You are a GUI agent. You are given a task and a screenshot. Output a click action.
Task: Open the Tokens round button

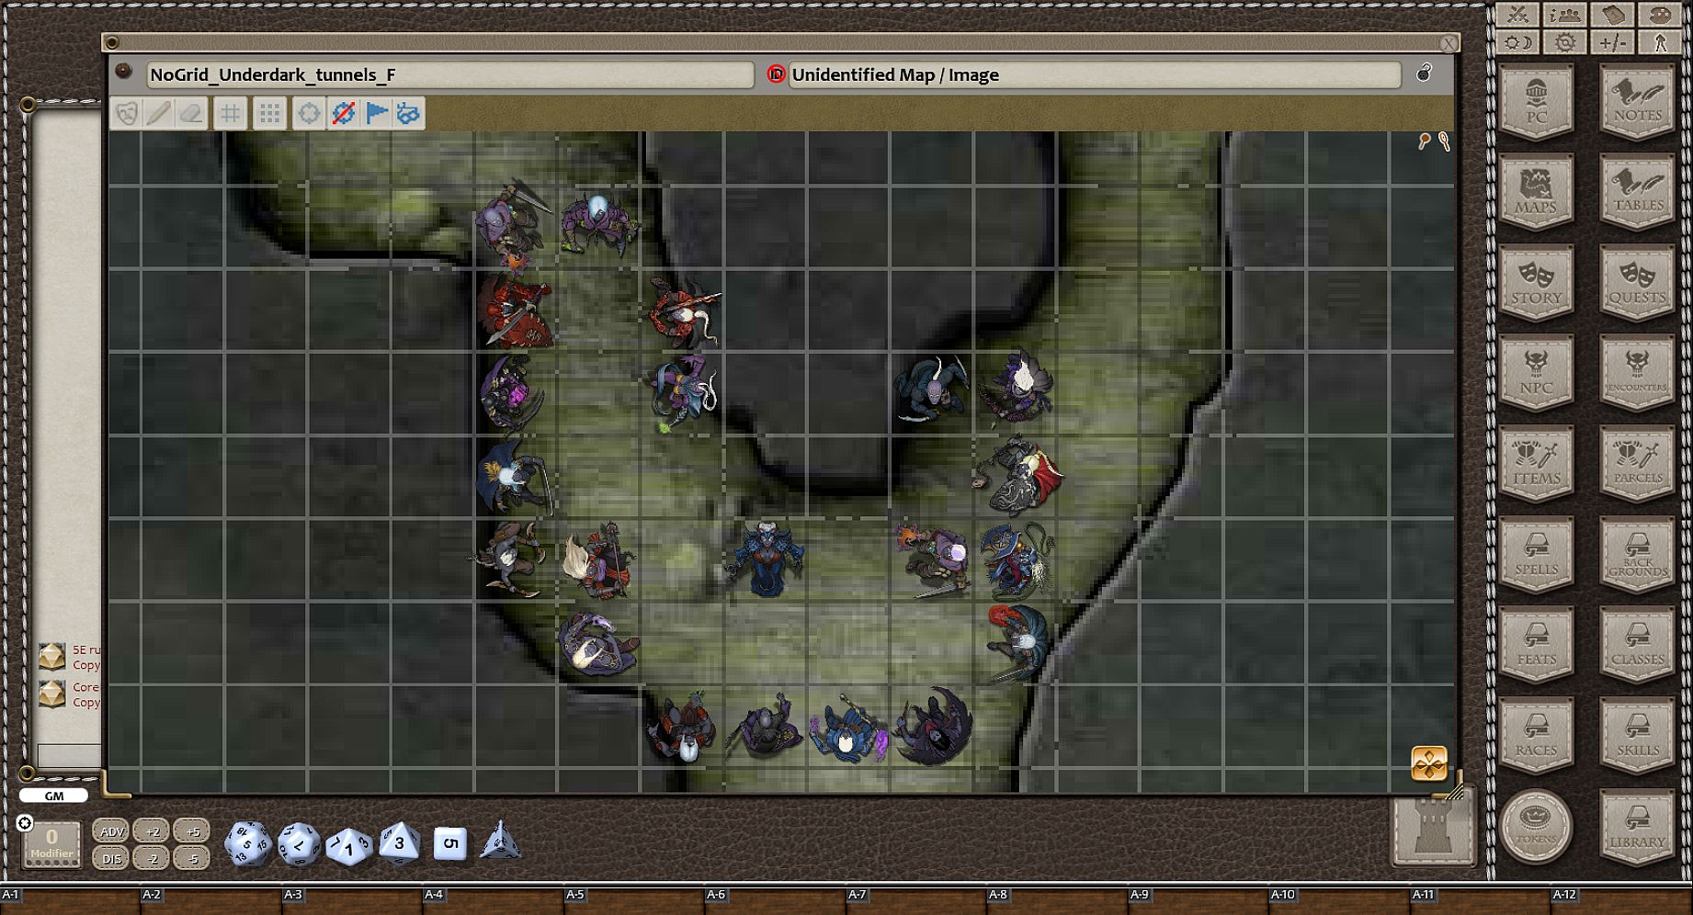(x=1537, y=826)
